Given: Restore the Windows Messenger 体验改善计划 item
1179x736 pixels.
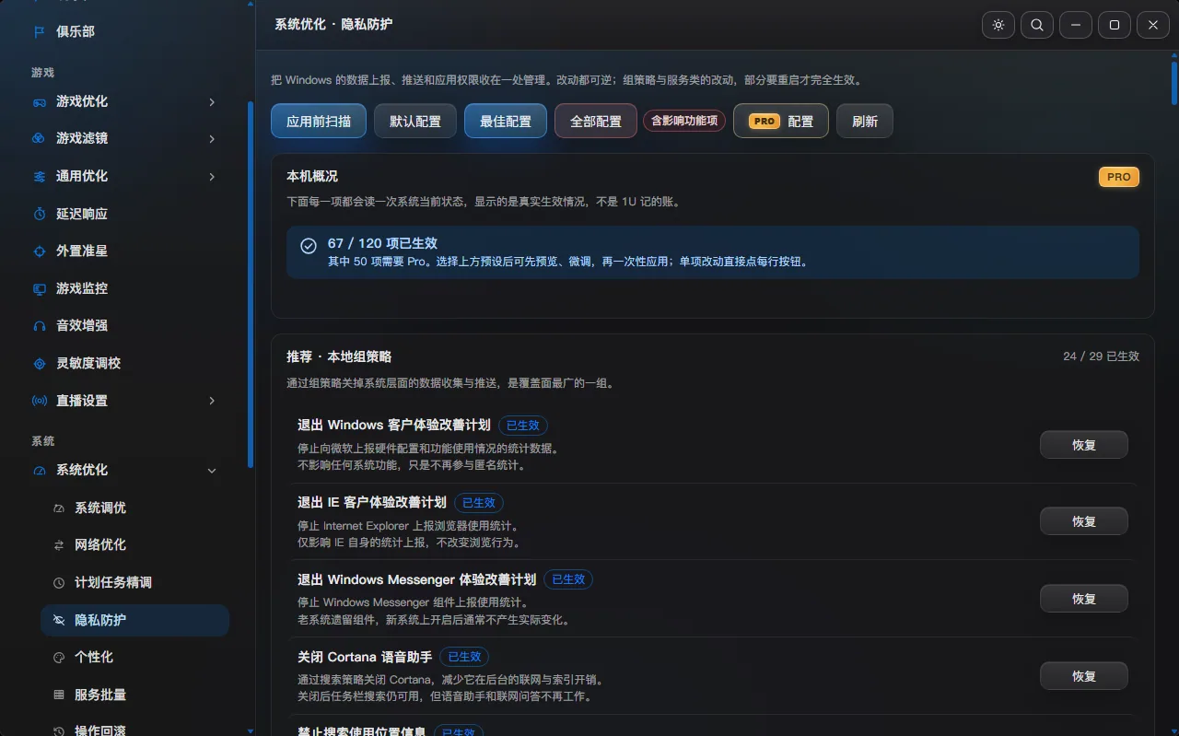Looking at the screenshot, I should pos(1084,599).
